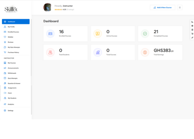Viewport: 194px width, 139px height.
Task: Click the Zoom camera icon in sidebar
Action: pos(5,93)
